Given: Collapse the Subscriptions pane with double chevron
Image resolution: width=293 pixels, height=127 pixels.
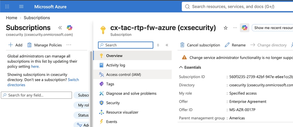Looking at the screenshot, I should coord(60,28).
